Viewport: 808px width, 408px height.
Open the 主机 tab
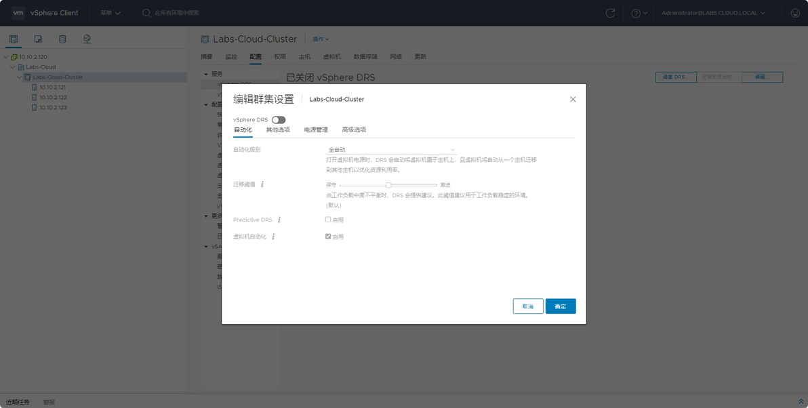click(x=304, y=57)
